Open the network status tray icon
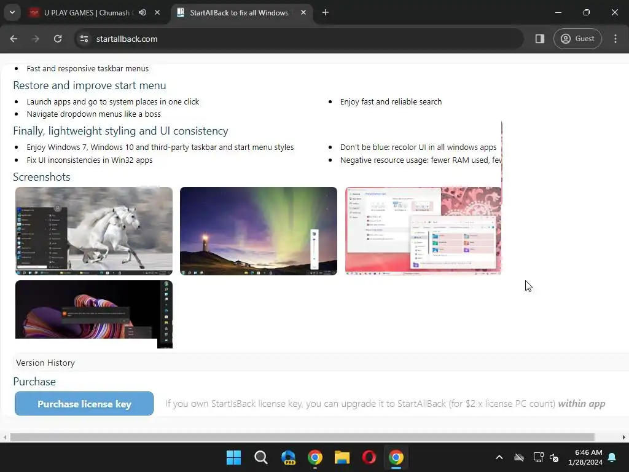The height and width of the screenshot is (472, 629). (x=538, y=457)
